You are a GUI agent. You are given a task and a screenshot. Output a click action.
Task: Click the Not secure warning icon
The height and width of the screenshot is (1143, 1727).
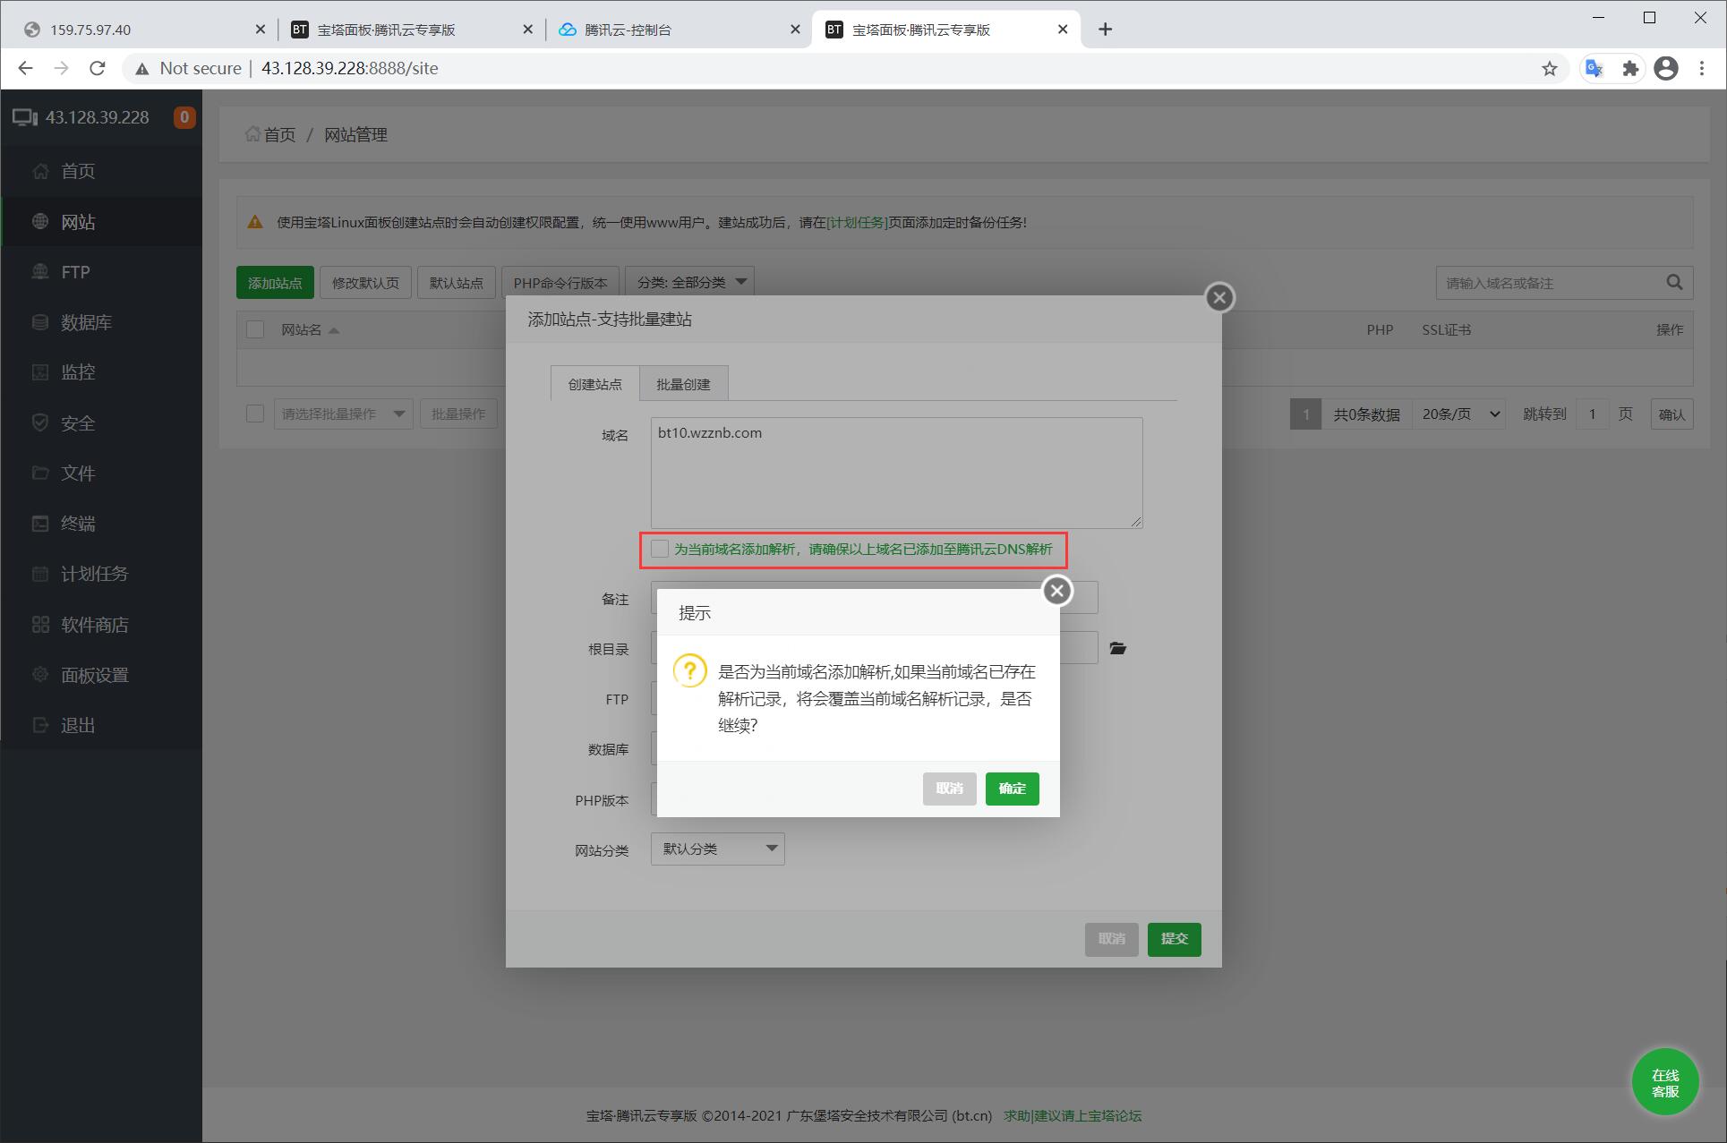[x=141, y=69]
